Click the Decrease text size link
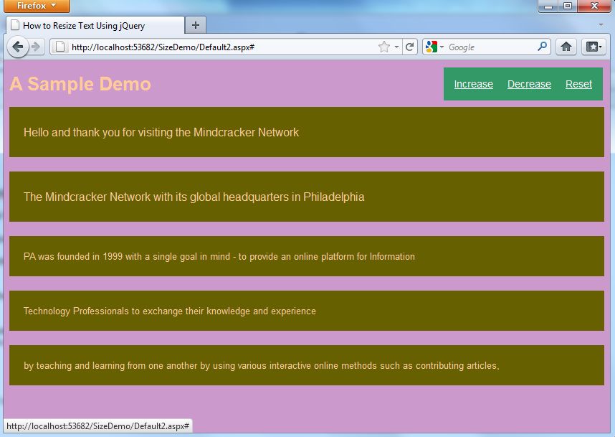 coord(529,84)
